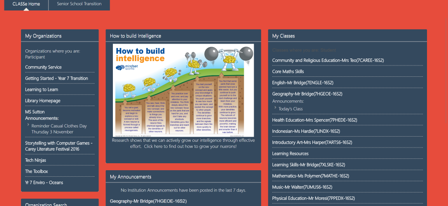448x206 pixels.
Task: Click 'Organizations where you are: Participant' text
Action: [52, 54]
